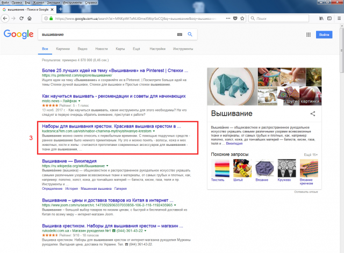Toggle the sidebar view icon
The height and width of the screenshot is (253, 344).
click(329, 18)
